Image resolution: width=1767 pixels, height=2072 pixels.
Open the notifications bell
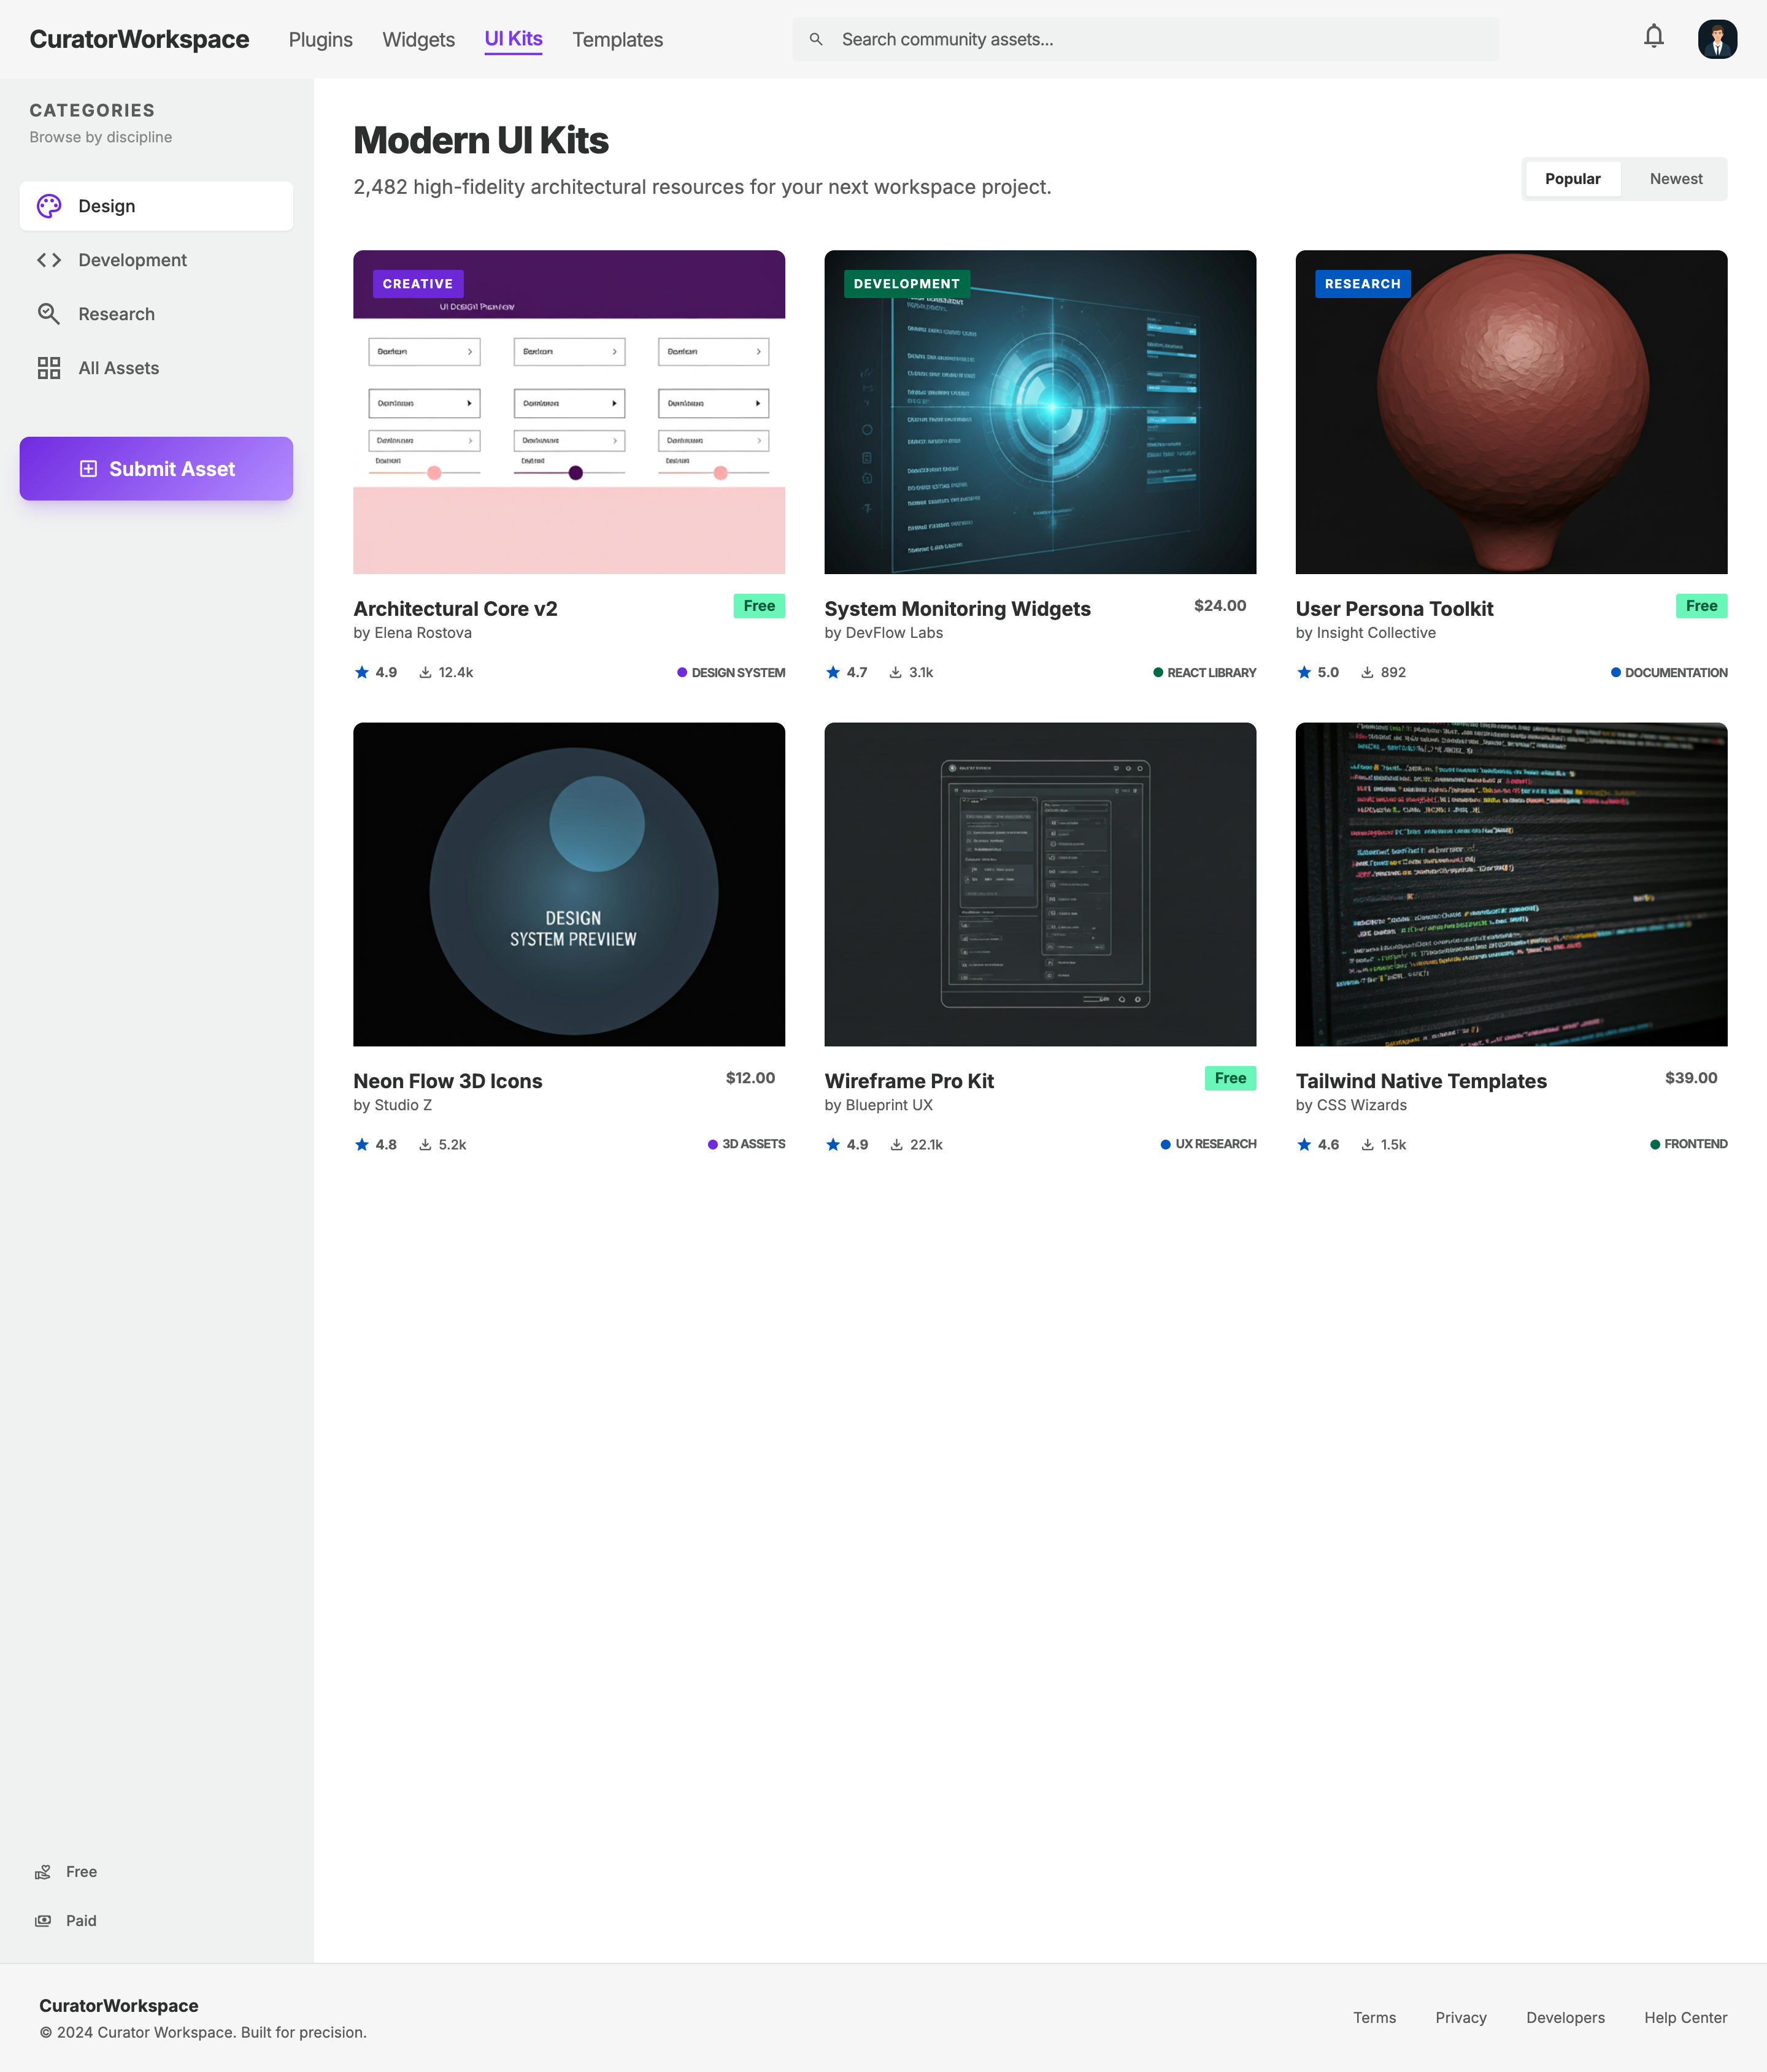click(1653, 36)
